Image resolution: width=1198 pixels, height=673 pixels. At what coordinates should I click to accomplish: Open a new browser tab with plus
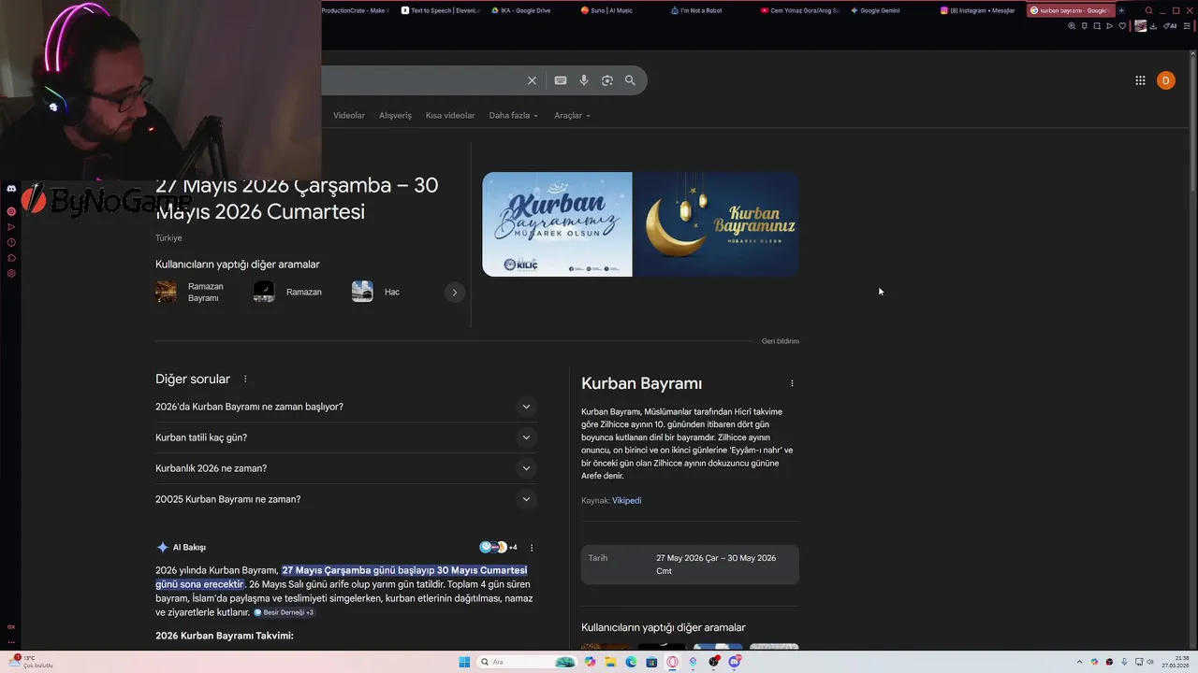point(1121,10)
